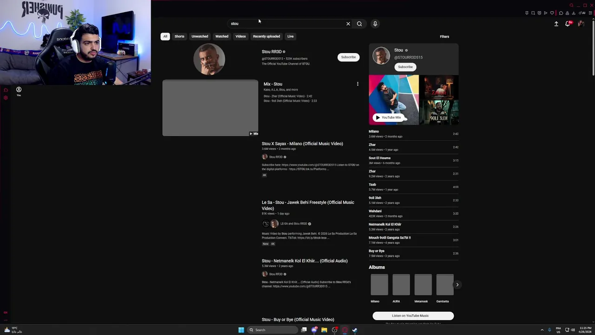Start voice search with the microphone icon

375,24
